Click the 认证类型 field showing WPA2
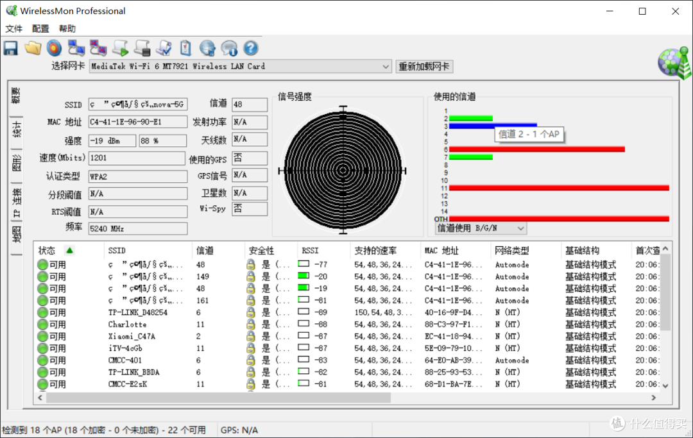The image size is (693, 438). (x=137, y=176)
